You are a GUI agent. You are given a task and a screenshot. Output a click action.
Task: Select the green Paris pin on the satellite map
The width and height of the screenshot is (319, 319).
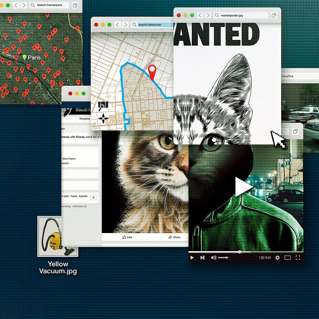[25, 56]
